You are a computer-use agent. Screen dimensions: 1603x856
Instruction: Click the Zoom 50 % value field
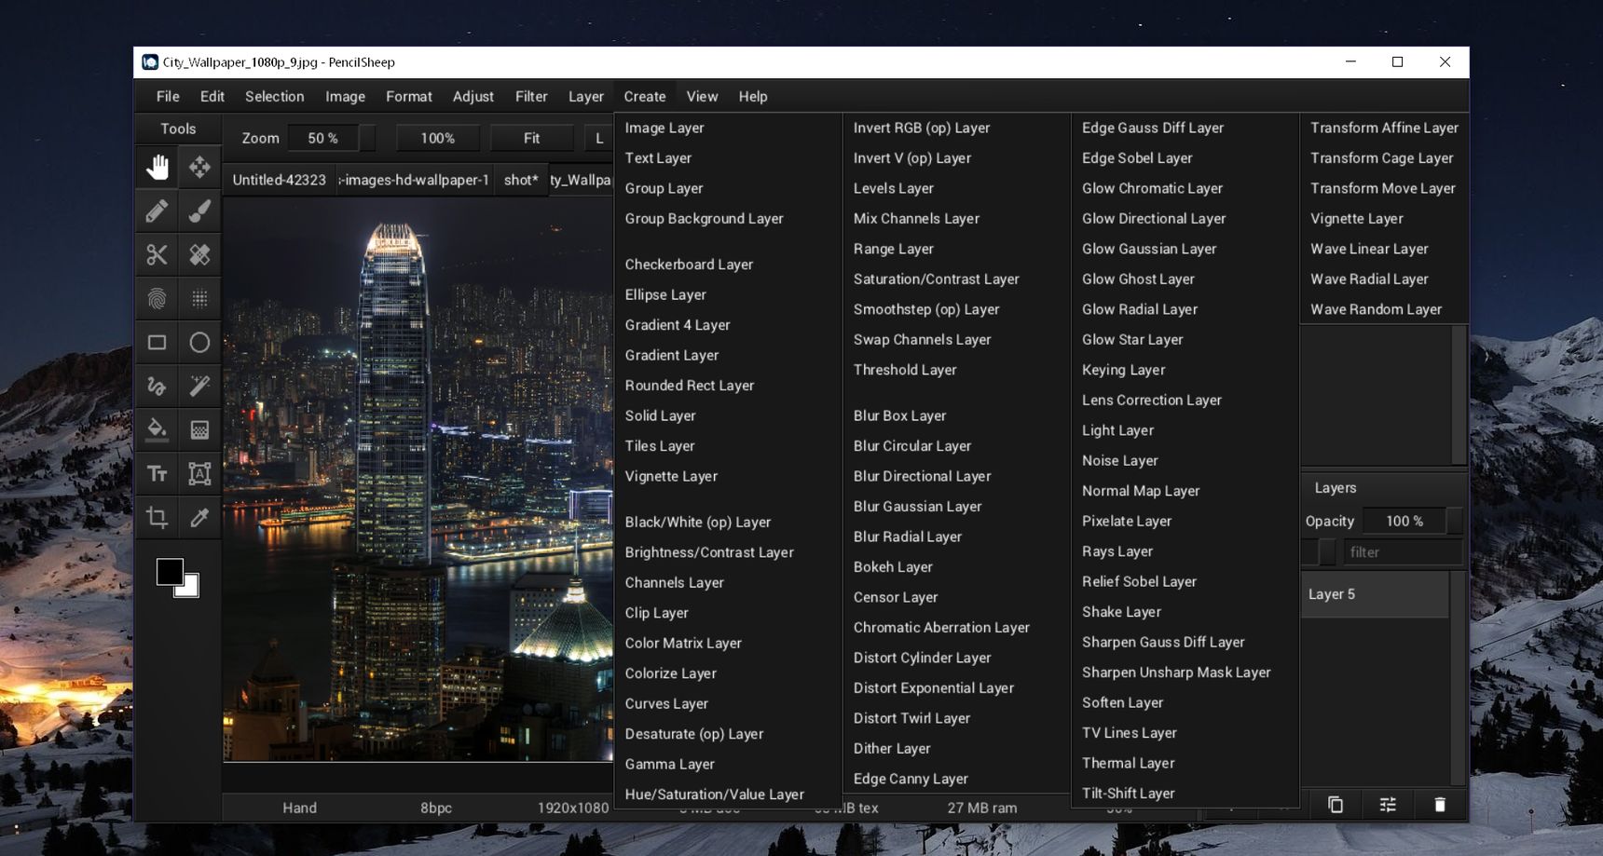(322, 138)
